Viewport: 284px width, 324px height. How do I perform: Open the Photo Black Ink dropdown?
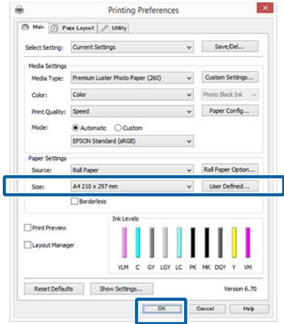[230, 94]
